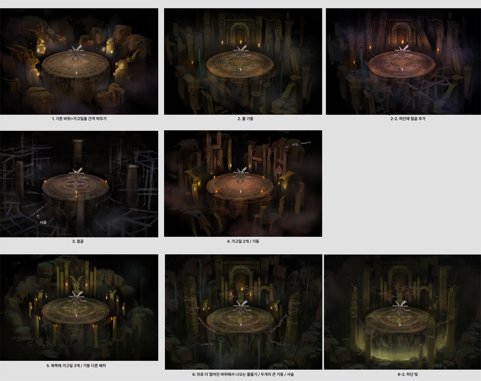Click the '2-2. 하단에 철골 추가' caption

pos(408,119)
